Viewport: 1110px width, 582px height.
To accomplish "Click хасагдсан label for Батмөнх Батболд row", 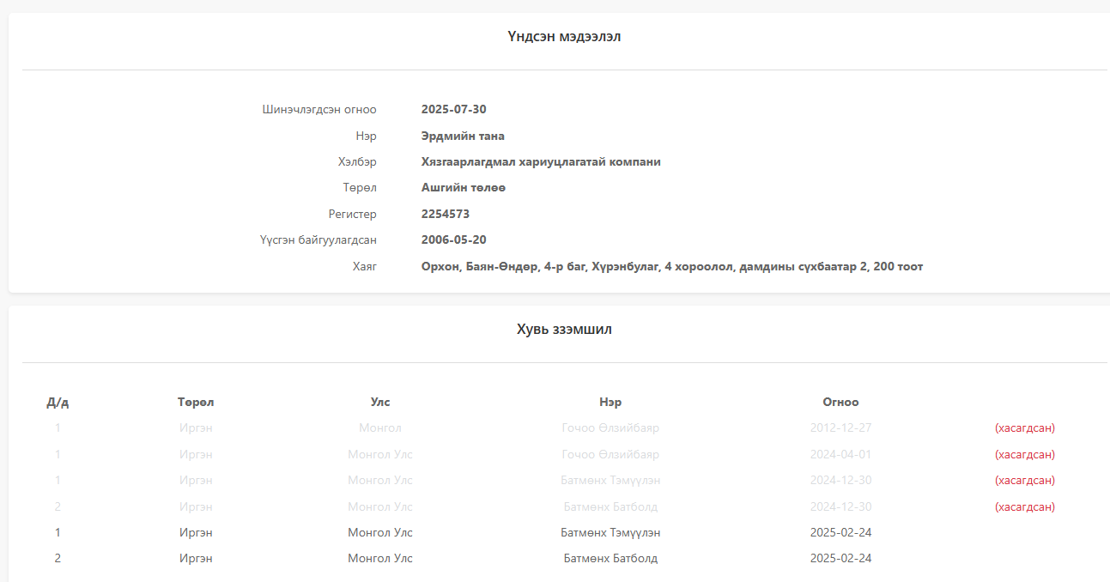I will click(x=1024, y=506).
